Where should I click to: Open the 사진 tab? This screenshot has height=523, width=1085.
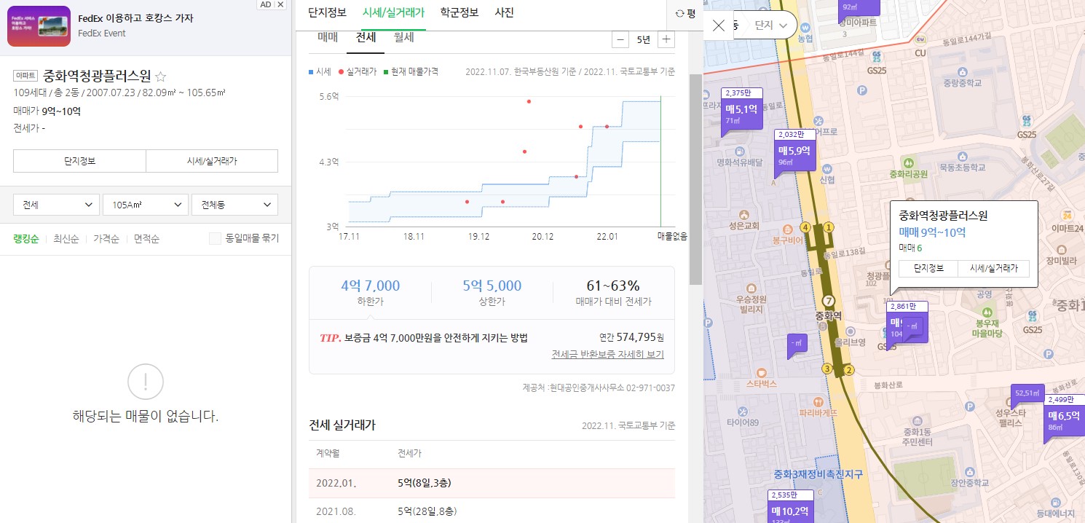click(x=504, y=12)
